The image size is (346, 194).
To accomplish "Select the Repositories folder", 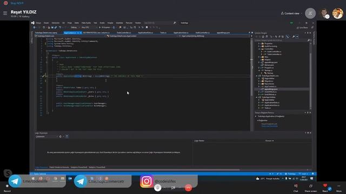I will click(269, 84).
